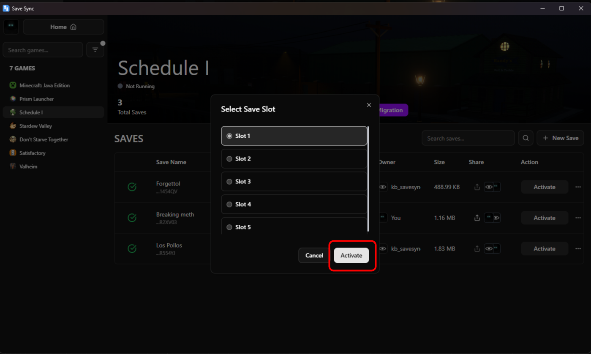Click the Prism Launcher icon in the sidebar
This screenshot has height=354, width=591.
click(13, 99)
